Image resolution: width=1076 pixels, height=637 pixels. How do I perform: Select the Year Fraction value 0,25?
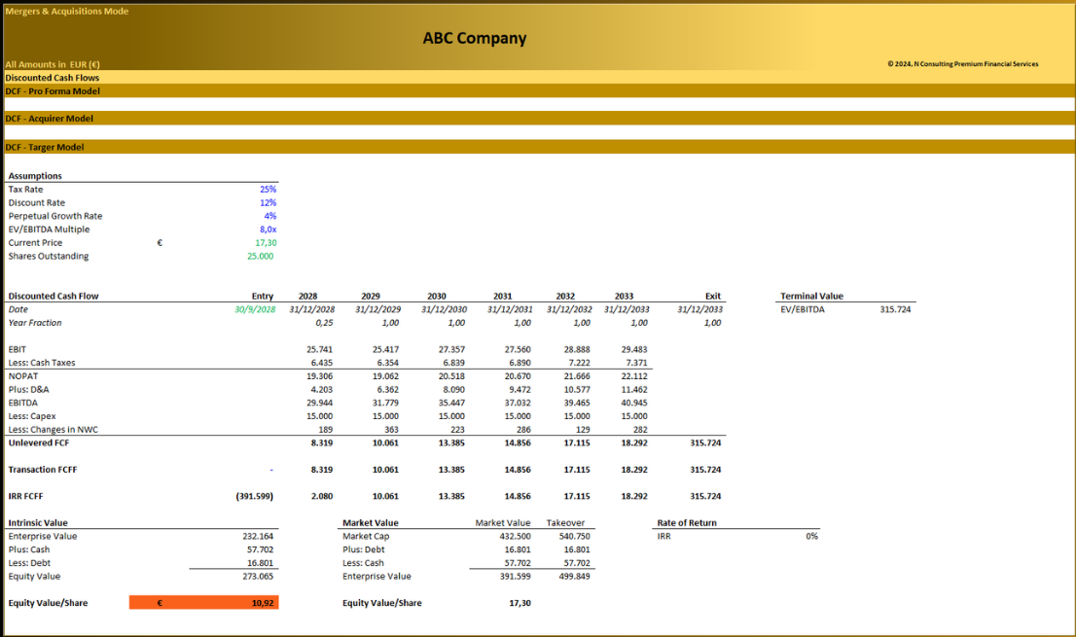click(x=324, y=323)
